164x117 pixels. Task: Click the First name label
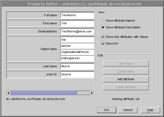click(50, 23)
